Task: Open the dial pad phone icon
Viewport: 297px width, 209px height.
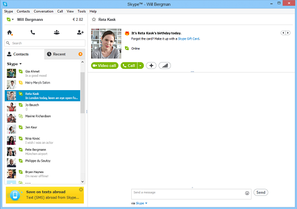Action: tap(33, 32)
